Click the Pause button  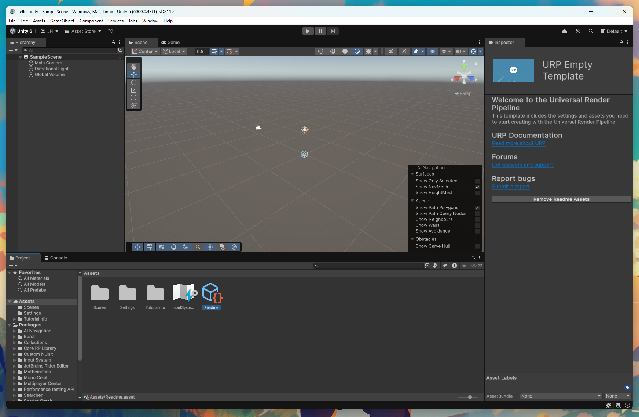[320, 31]
